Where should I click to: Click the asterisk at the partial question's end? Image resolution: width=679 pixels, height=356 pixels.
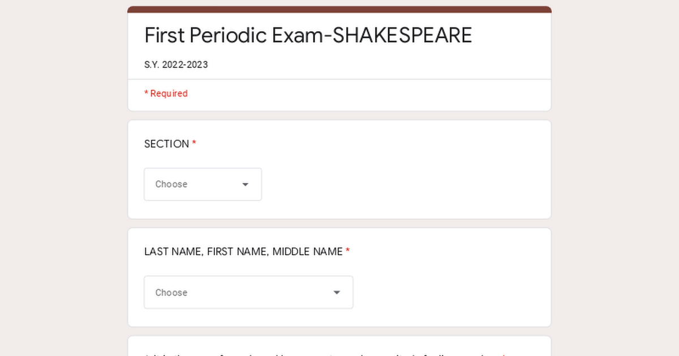[503, 354]
